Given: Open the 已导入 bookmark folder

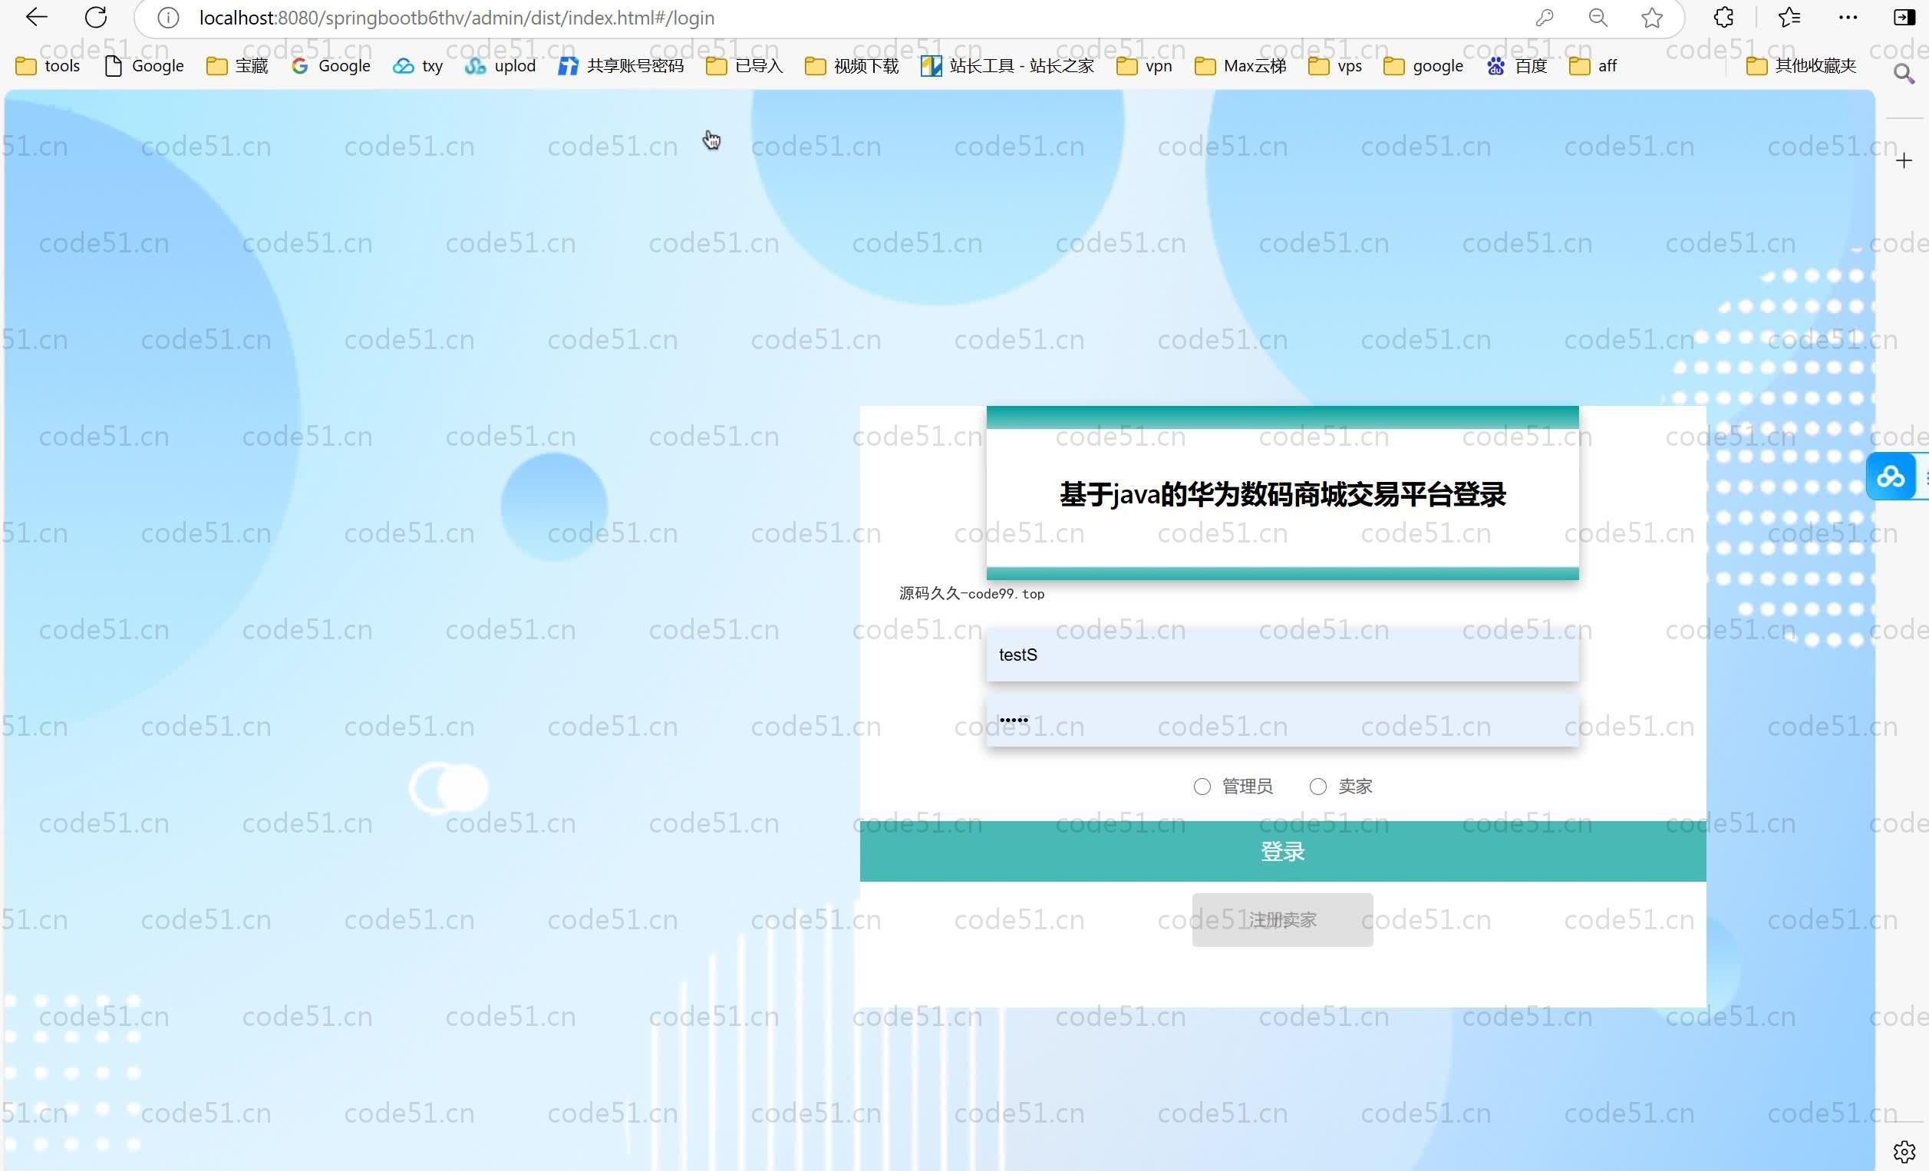Looking at the screenshot, I should click(744, 66).
